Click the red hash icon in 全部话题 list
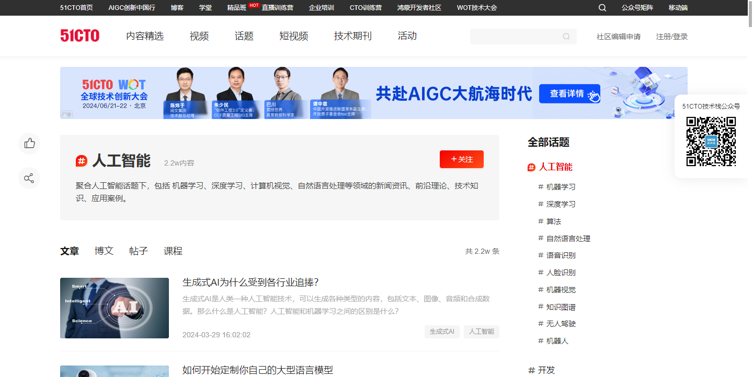The image size is (753, 377). [x=531, y=167]
